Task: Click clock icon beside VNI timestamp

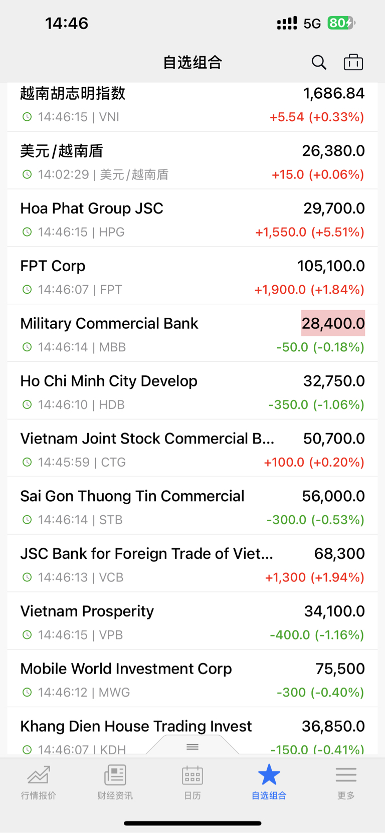Action: click(x=27, y=117)
